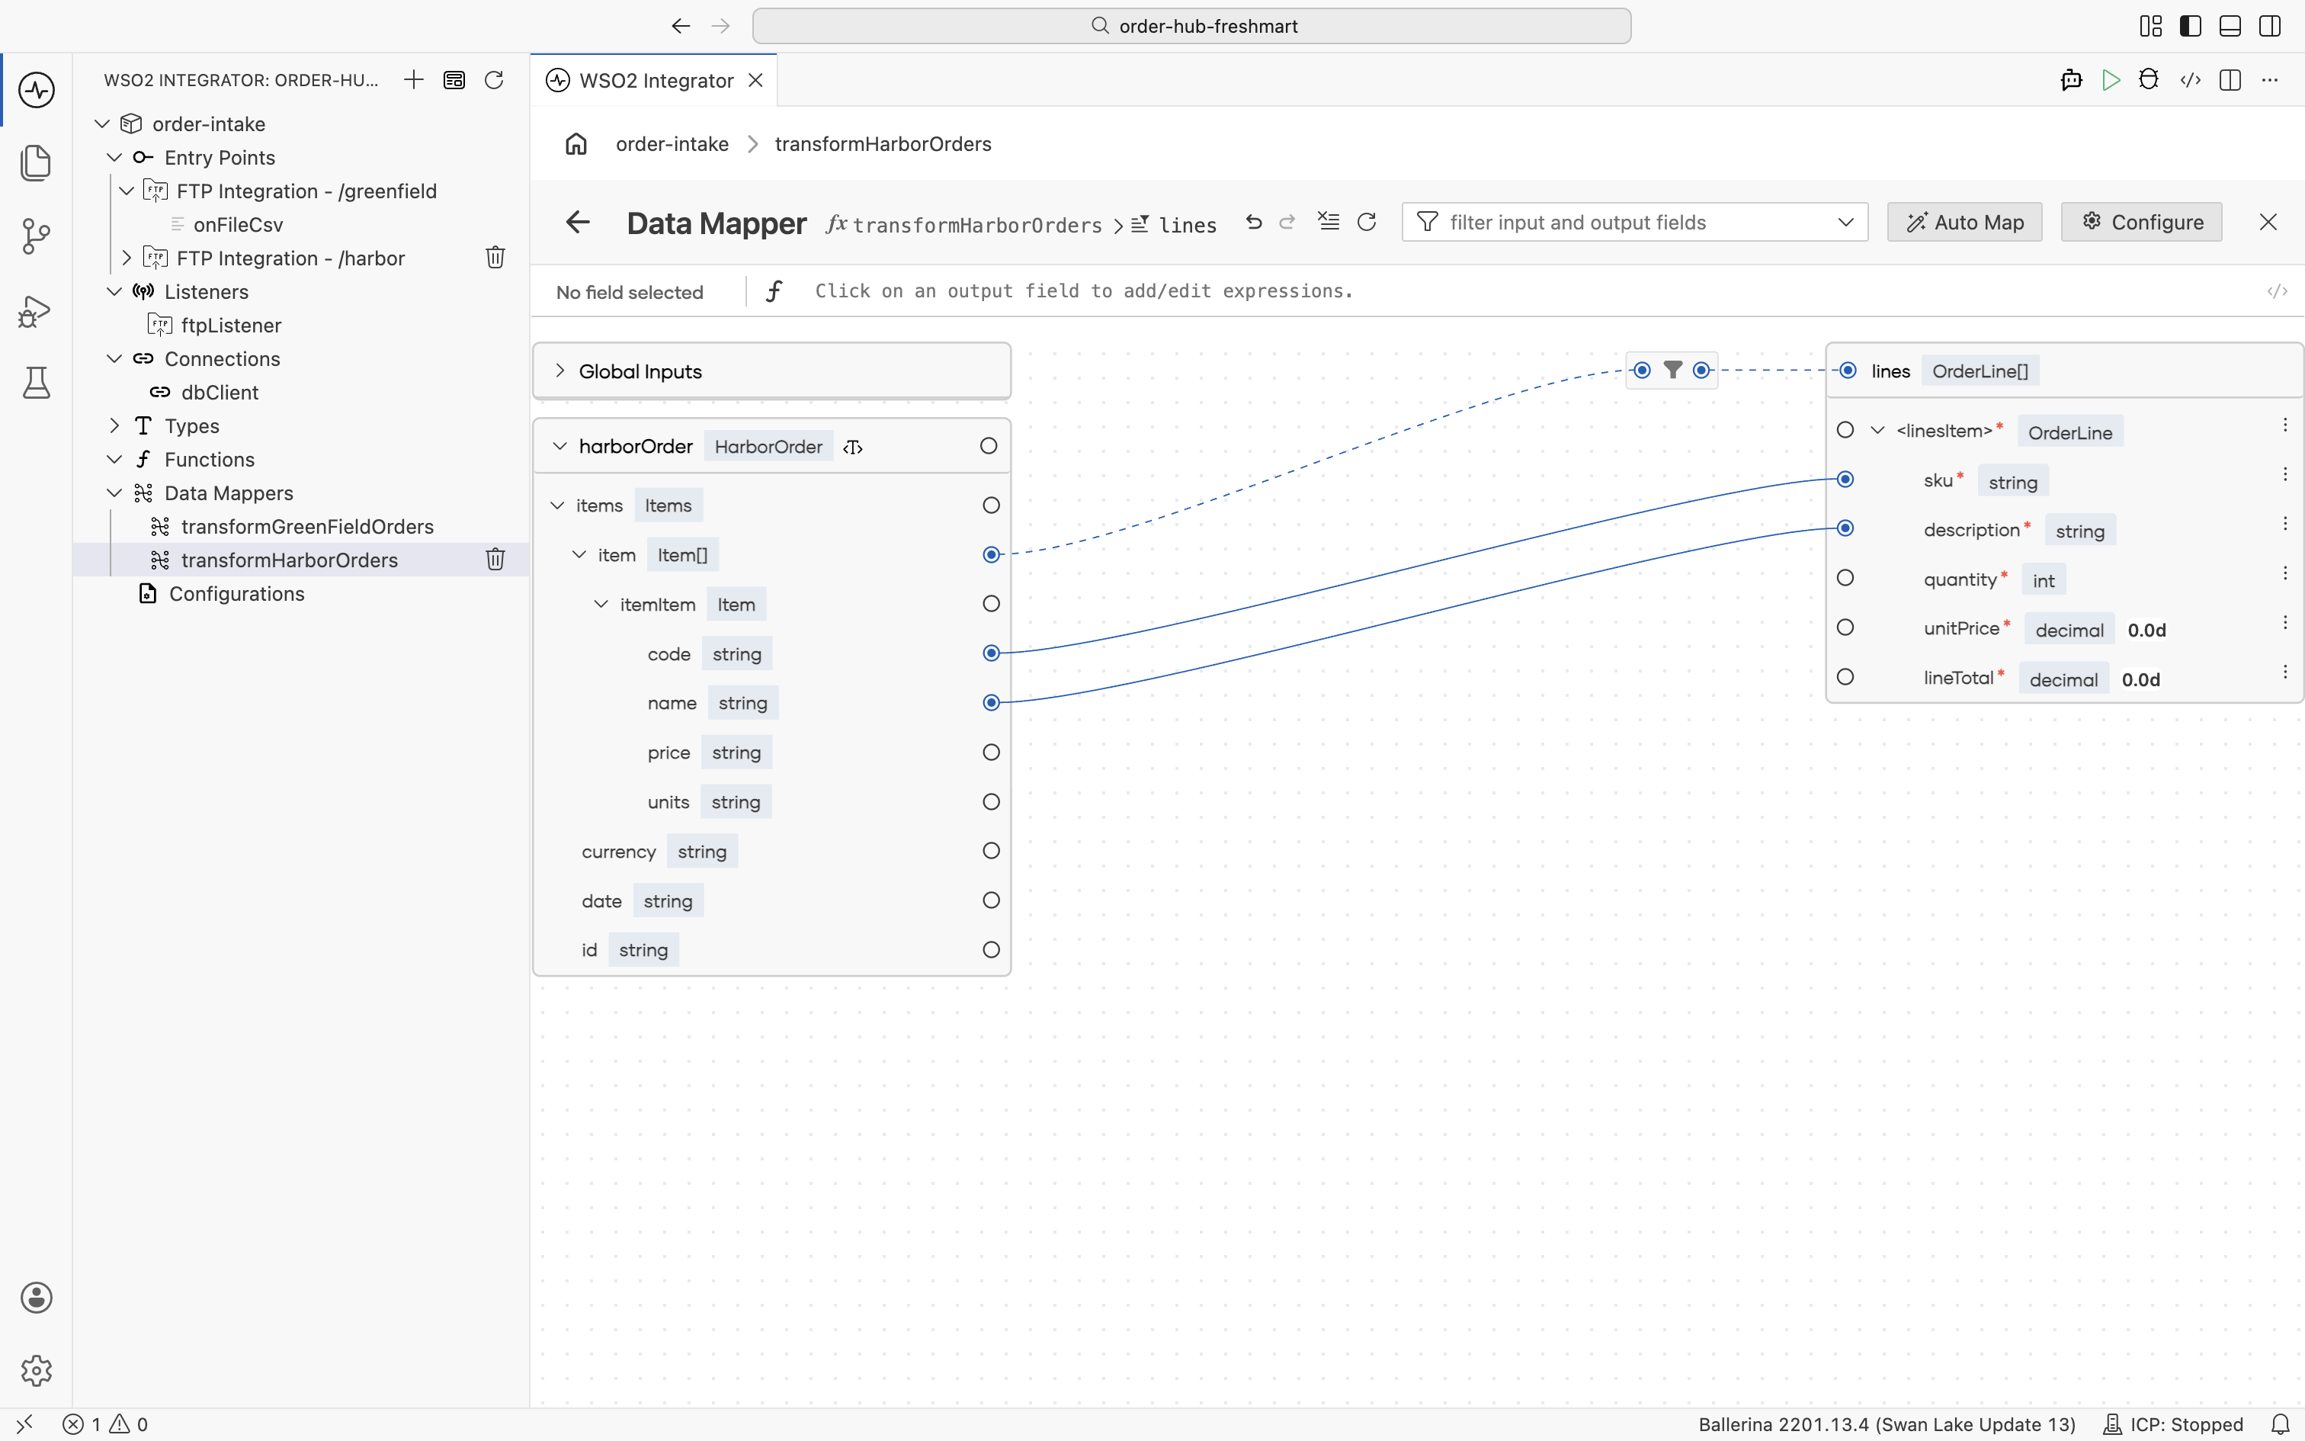Collapse the items field in harborOrder
This screenshot has width=2305, height=1441.
(557, 505)
